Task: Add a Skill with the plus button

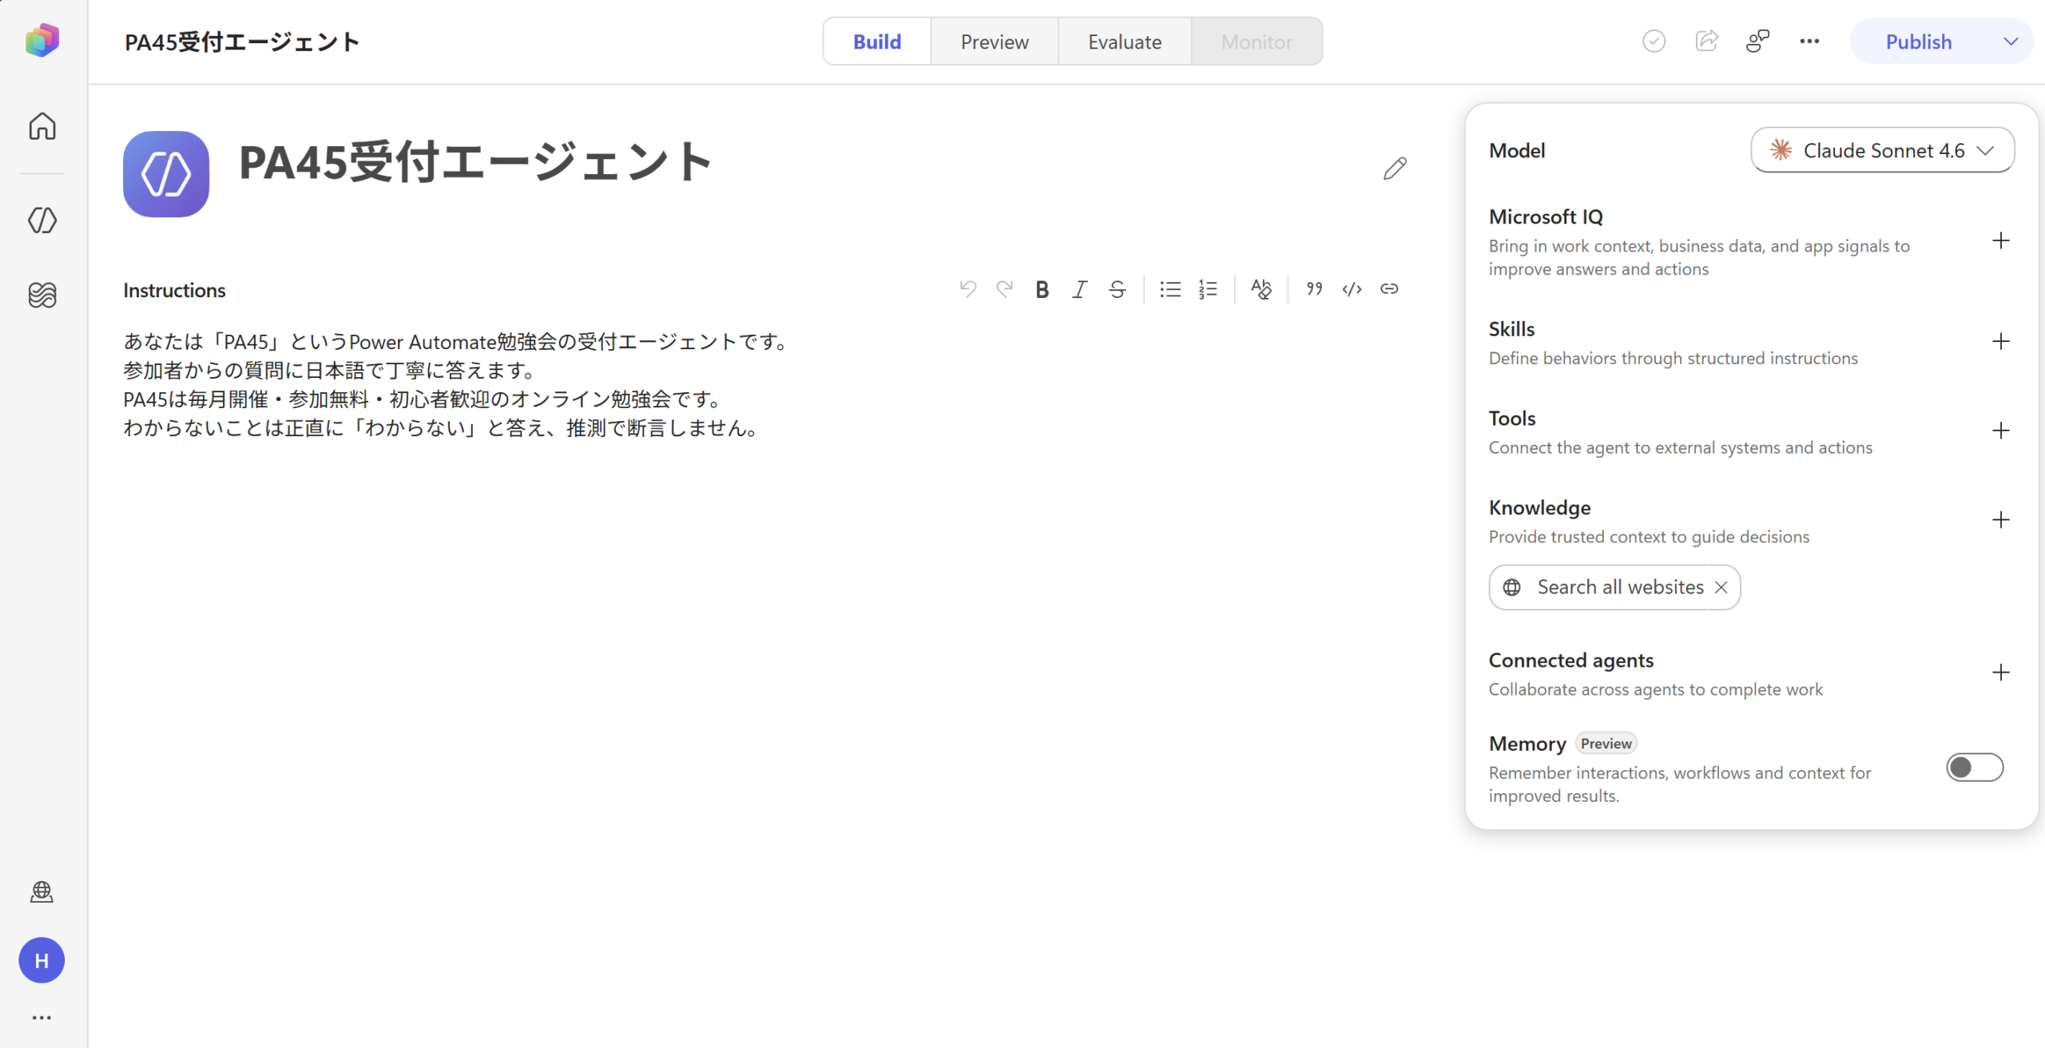Action: click(x=2000, y=341)
